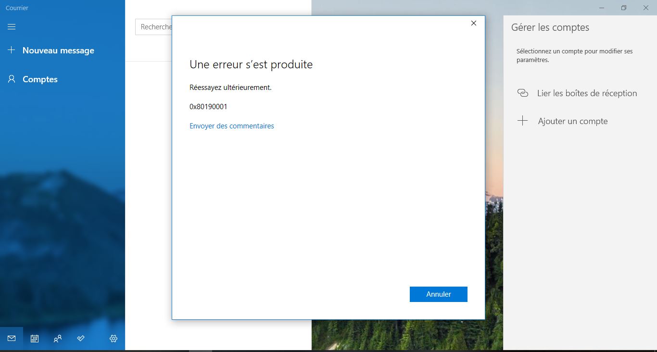The width and height of the screenshot is (657, 352).
Task: Open the To Do checkmark icon
Action: point(81,339)
